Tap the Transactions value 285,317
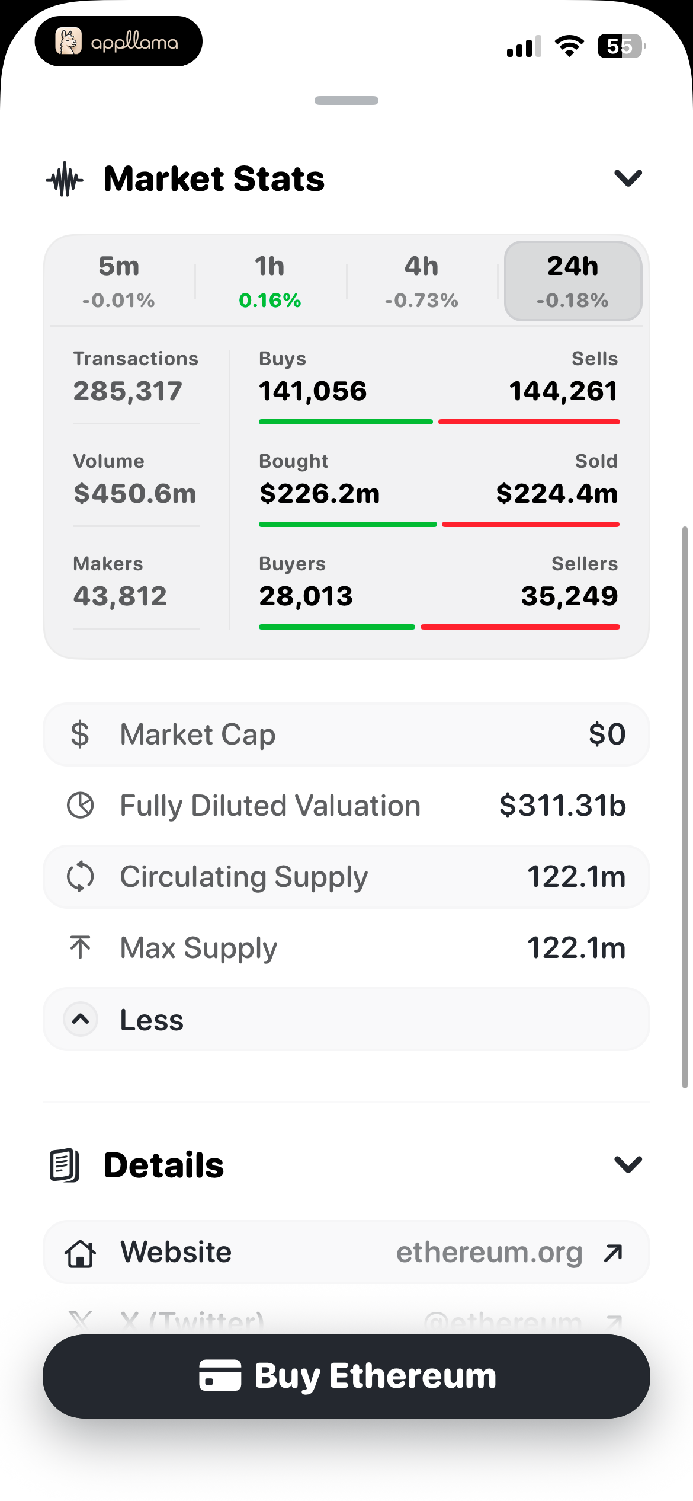 coord(127,391)
